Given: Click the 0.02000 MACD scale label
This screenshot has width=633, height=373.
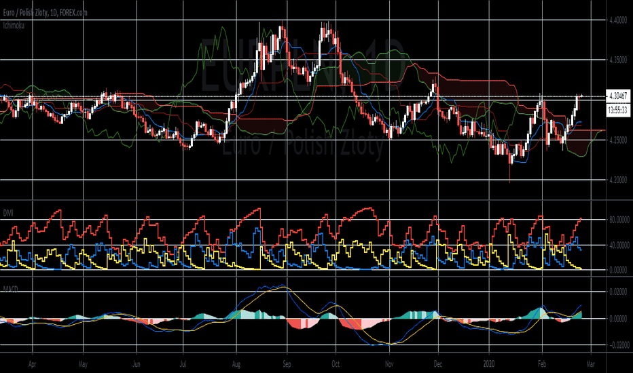Looking at the screenshot, I should [619, 292].
